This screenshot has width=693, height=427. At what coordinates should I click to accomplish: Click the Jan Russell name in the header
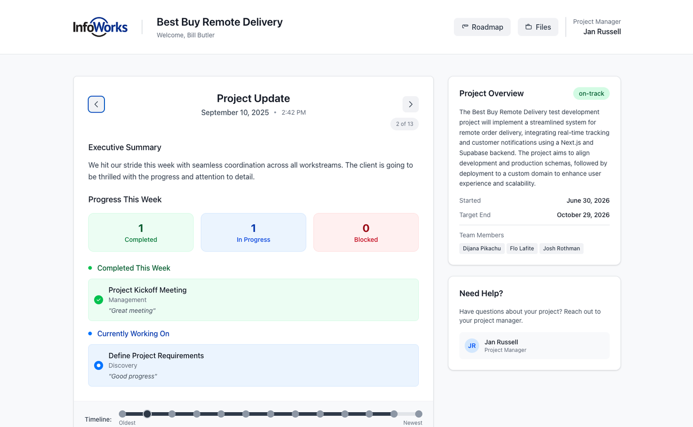click(x=602, y=32)
